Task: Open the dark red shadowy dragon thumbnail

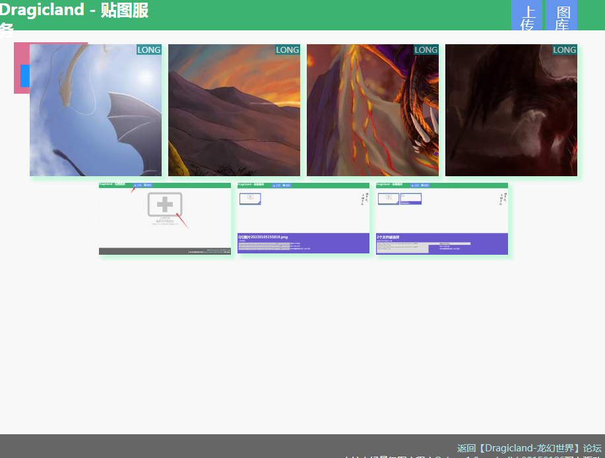Action: [511, 110]
